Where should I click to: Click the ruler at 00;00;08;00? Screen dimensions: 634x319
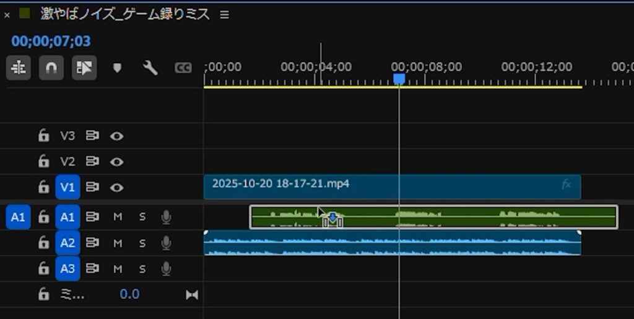point(426,67)
